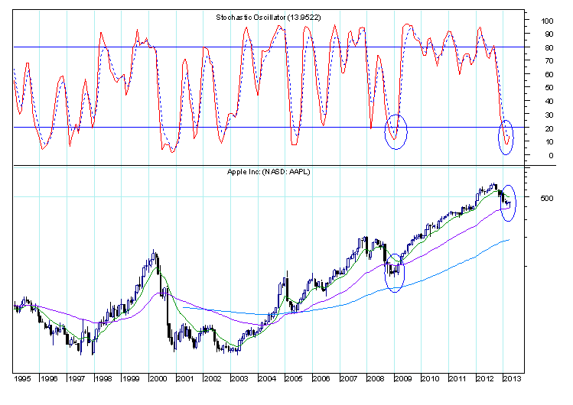
Task: Click the 2006 year label
Action: tap(321, 378)
